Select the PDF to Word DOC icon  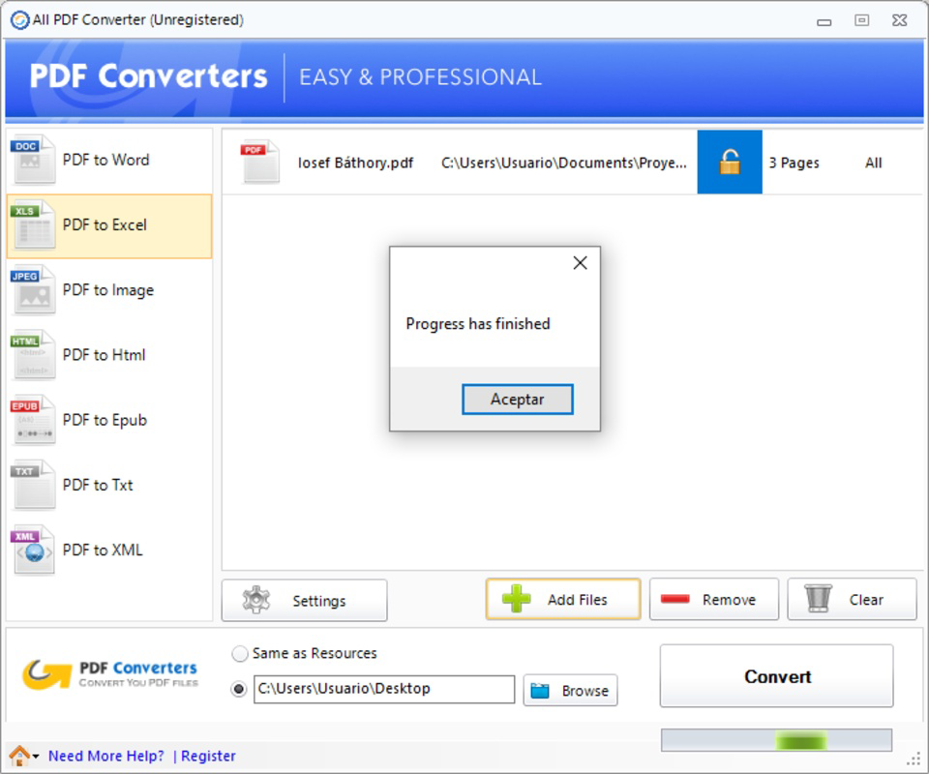tap(33, 160)
